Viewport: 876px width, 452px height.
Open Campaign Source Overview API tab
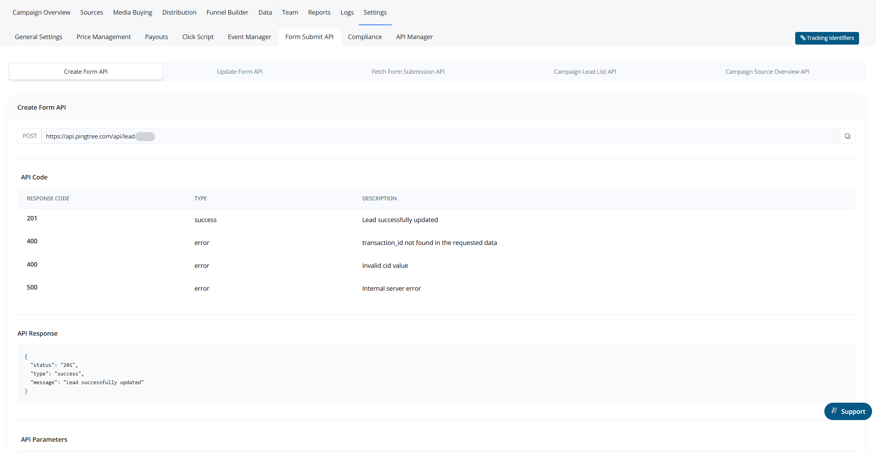tap(767, 72)
